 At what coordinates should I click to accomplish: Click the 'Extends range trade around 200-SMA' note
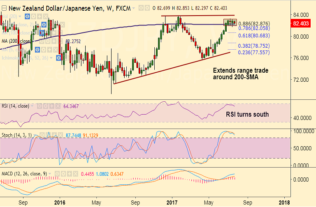click(241, 74)
